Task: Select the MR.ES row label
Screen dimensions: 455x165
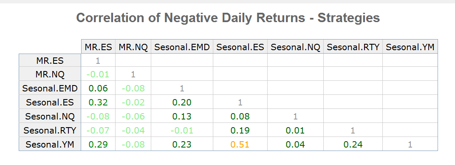Action: point(50,60)
